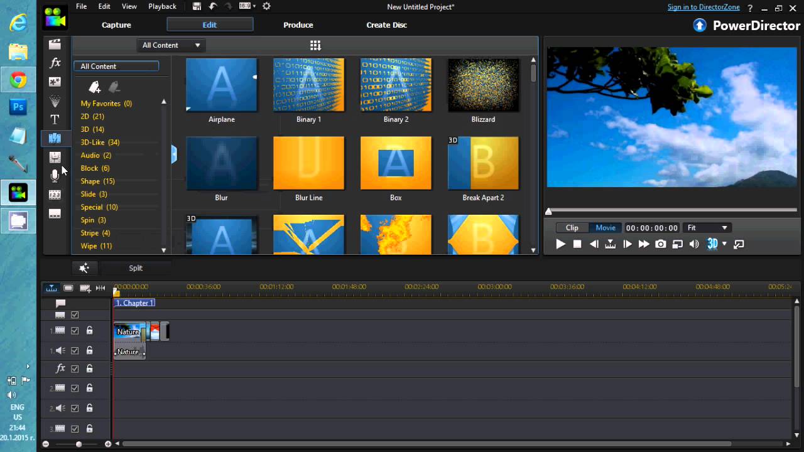
Task: Toggle audio track 2 enable checkbox
Action: [75, 409]
